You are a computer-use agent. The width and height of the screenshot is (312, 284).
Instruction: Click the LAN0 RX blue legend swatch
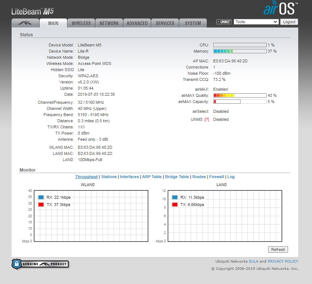point(175,197)
